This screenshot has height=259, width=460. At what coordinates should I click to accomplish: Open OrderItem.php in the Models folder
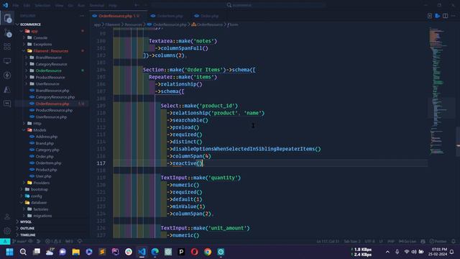pyautogui.click(x=49, y=163)
